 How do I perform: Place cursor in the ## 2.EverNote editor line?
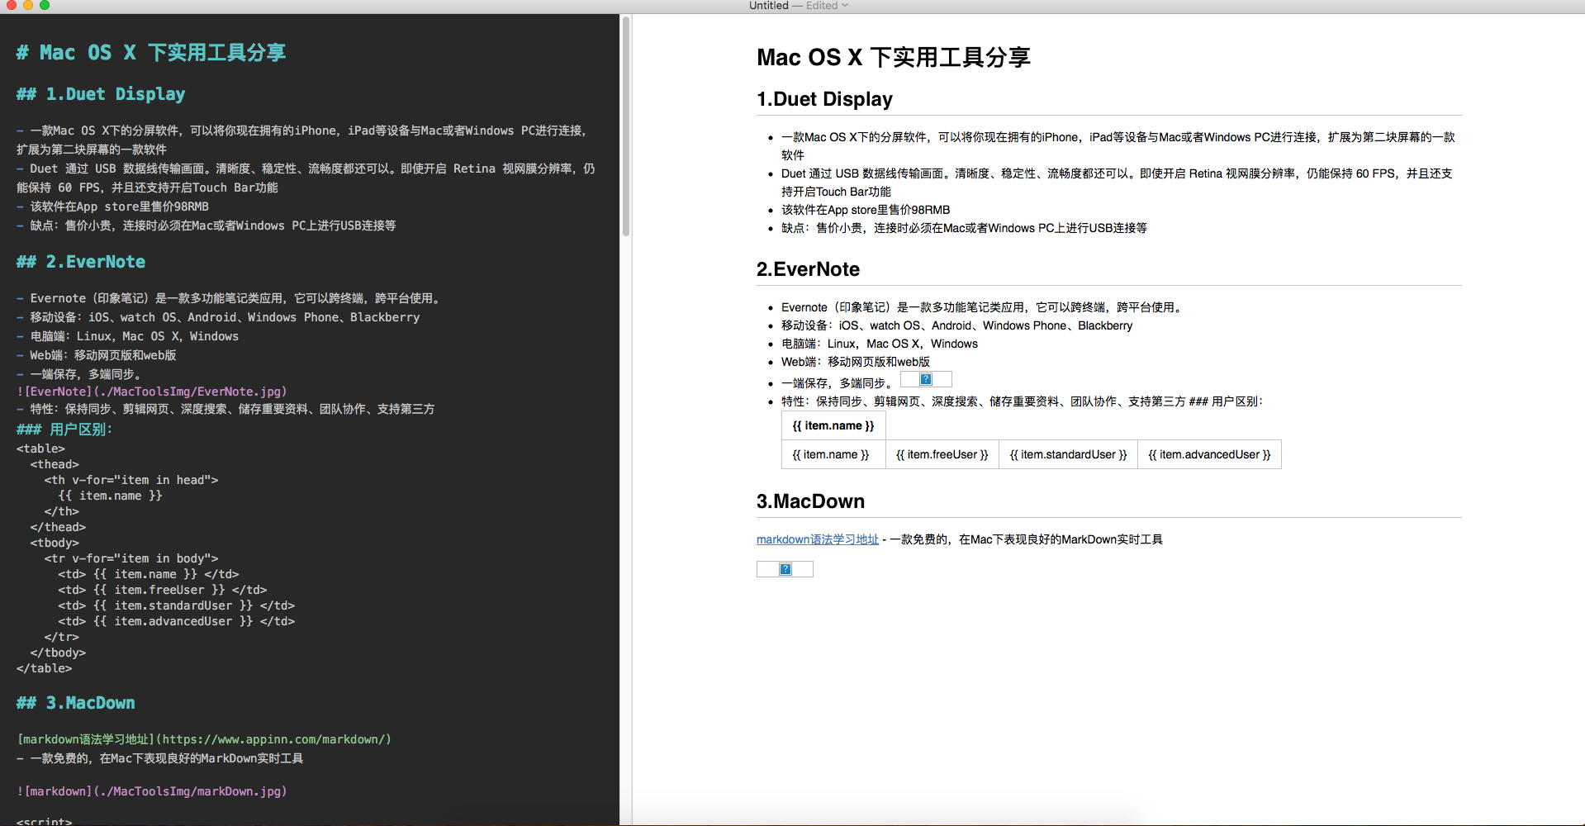tap(80, 262)
